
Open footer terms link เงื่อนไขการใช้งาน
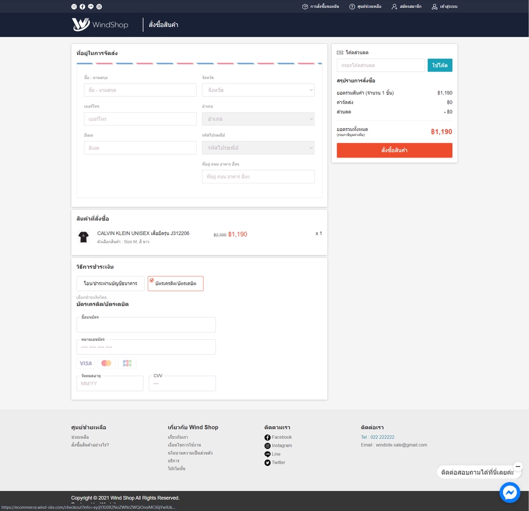(184, 445)
